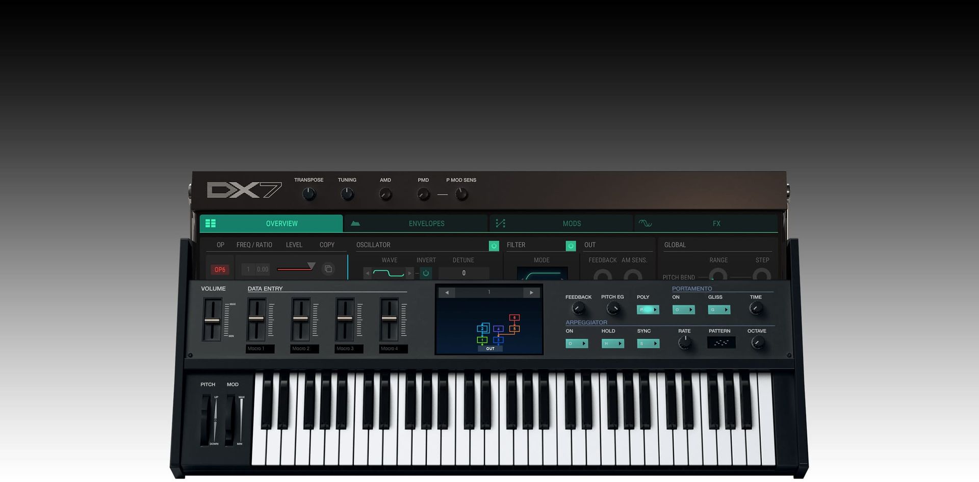979x482 pixels.
Task: Click the Macro 2 data entry slider
Action: click(x=300, y=319)
